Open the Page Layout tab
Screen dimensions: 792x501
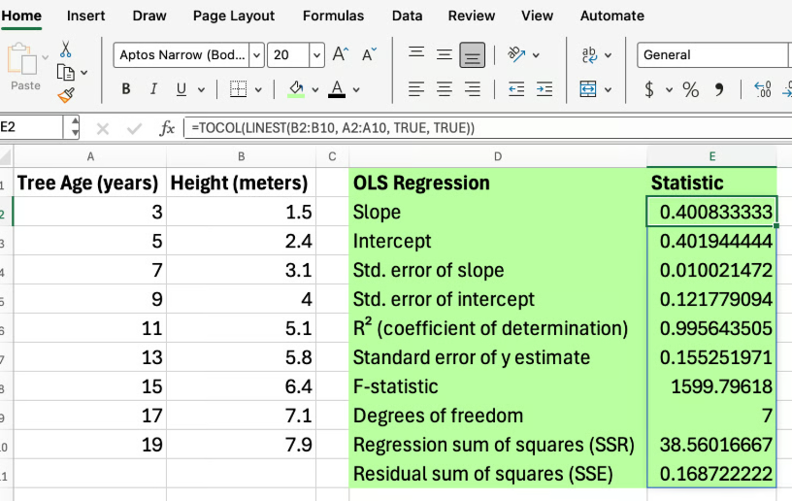[x=234, y=16]
